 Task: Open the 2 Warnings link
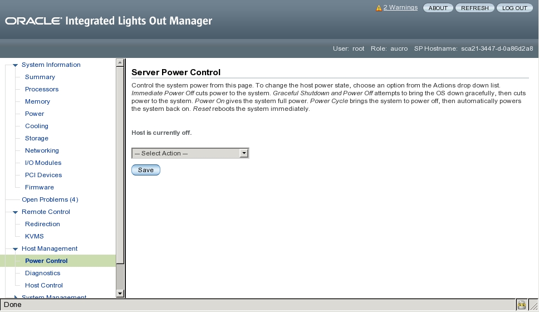[x=400, y=8]
